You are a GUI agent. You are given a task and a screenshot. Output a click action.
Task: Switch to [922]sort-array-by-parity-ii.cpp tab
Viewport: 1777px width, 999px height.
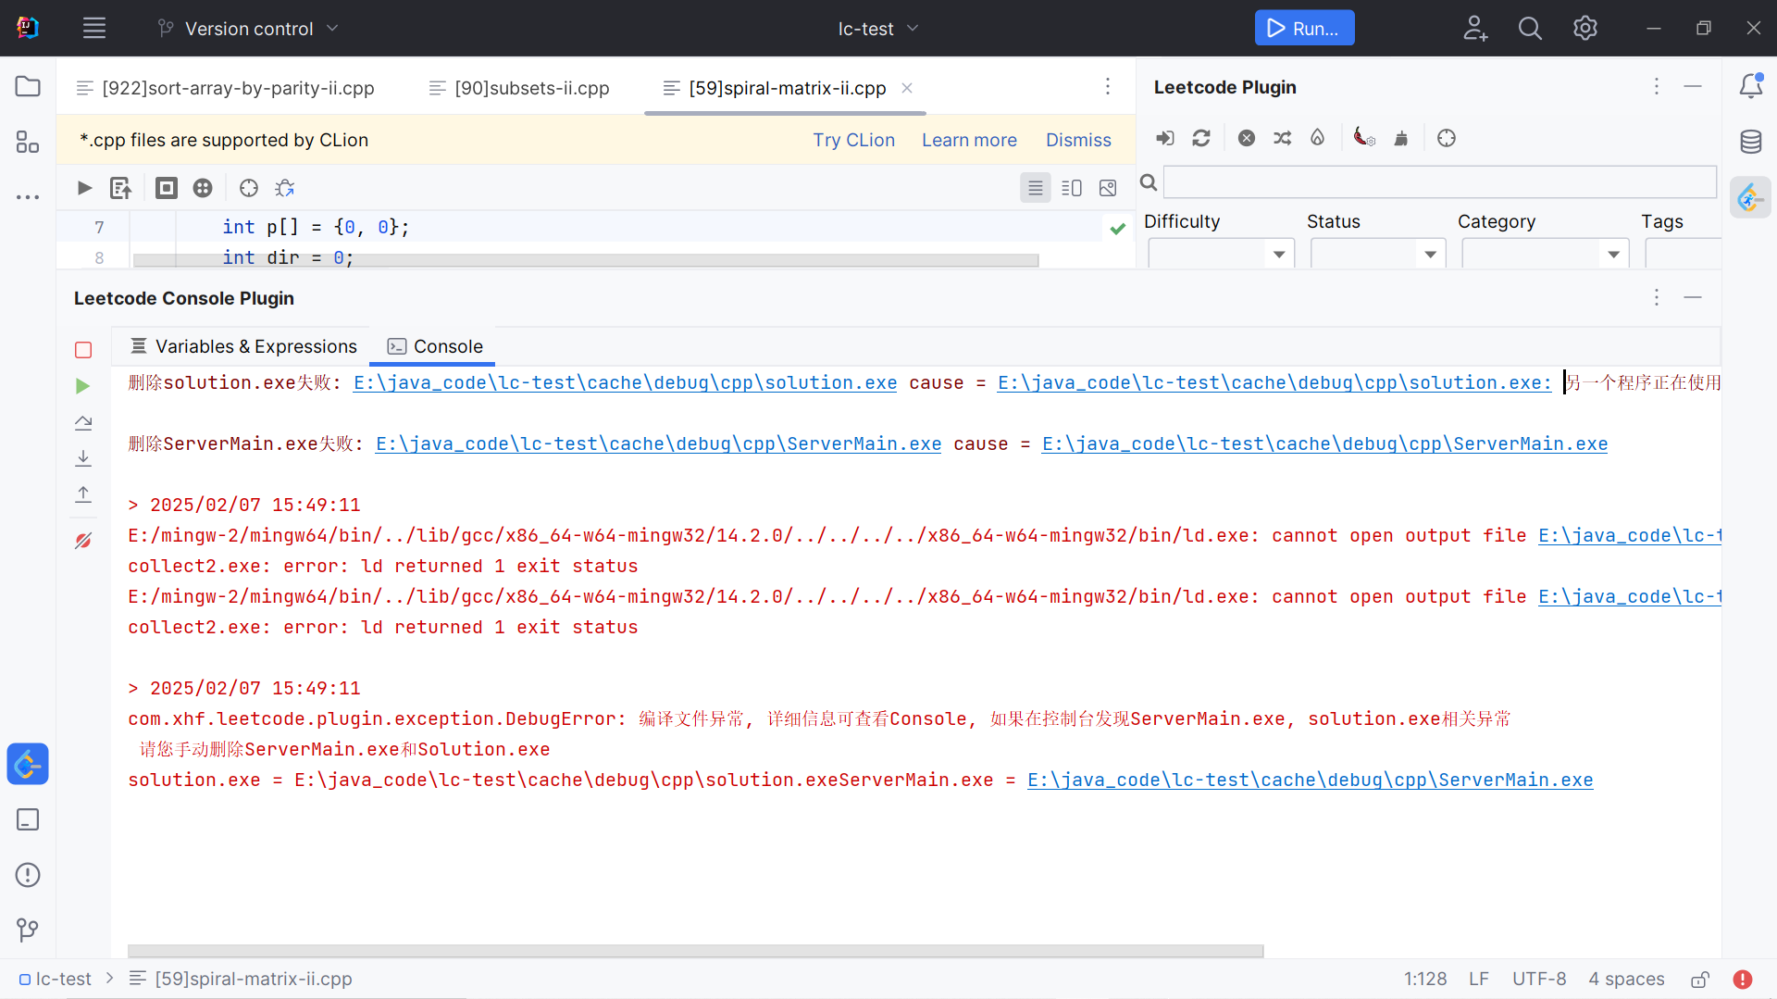[226, 88]
